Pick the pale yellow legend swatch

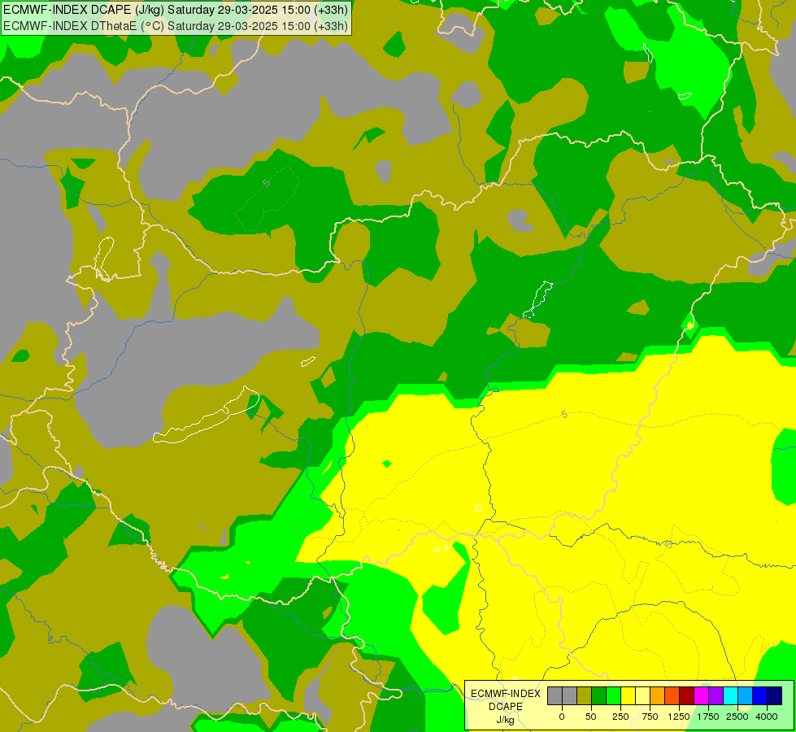tap(642, 696)
